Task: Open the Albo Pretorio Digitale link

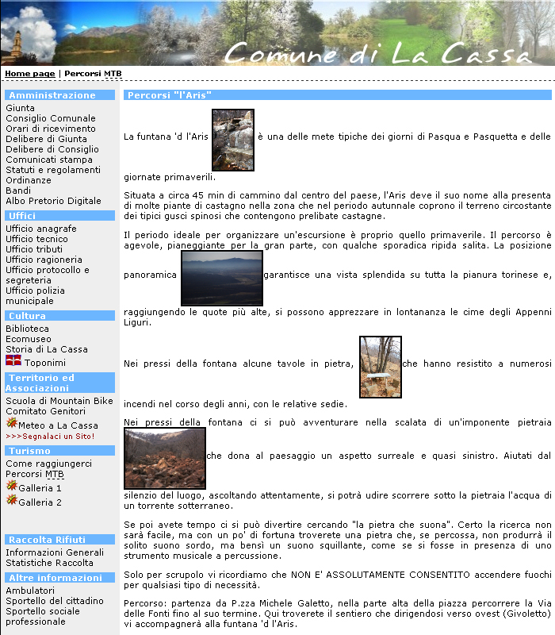Action: [x=53, y=201]
